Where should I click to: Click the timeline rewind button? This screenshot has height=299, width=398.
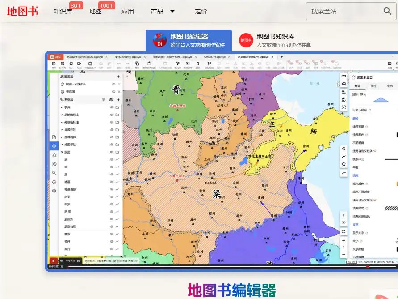pos(62,261)
